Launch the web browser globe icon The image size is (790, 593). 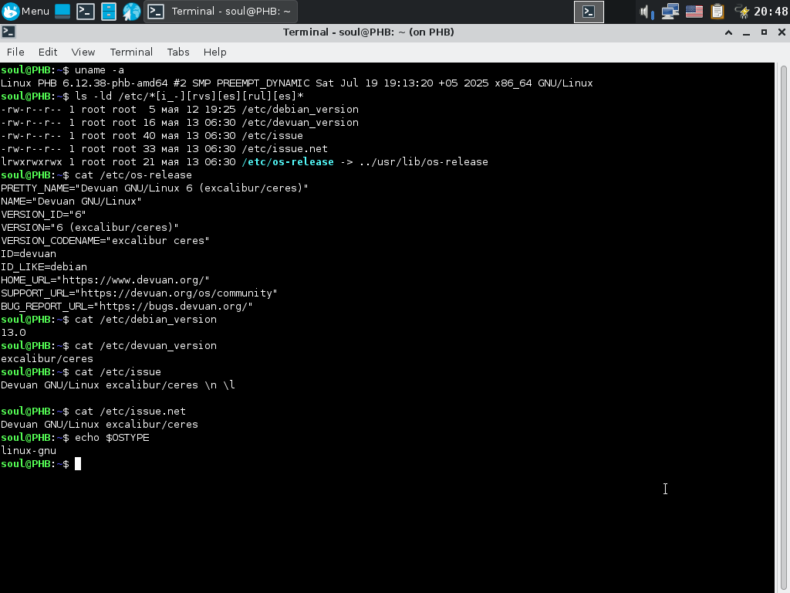click(131, 11)
